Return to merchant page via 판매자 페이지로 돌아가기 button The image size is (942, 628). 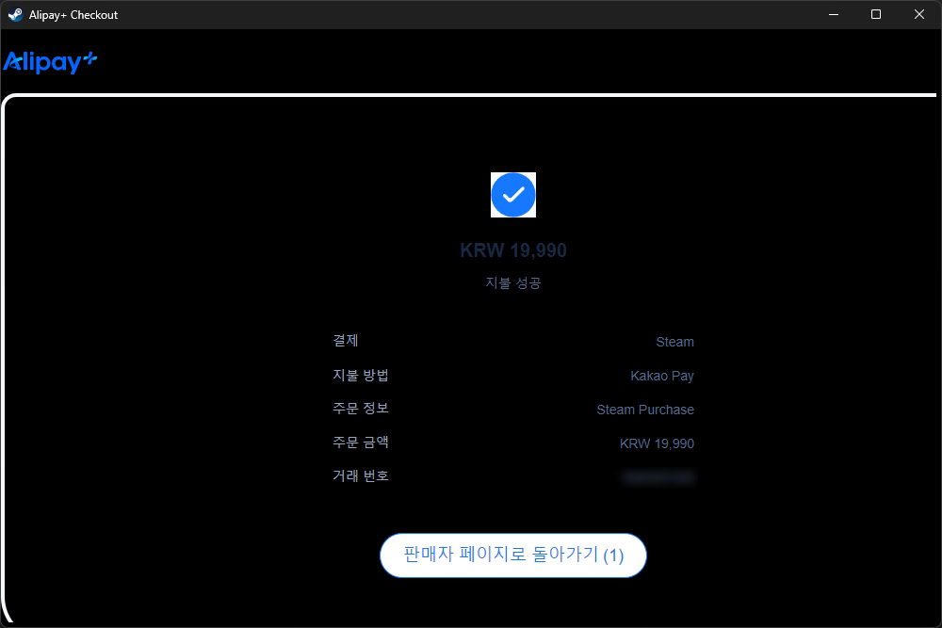click(513, 556)
